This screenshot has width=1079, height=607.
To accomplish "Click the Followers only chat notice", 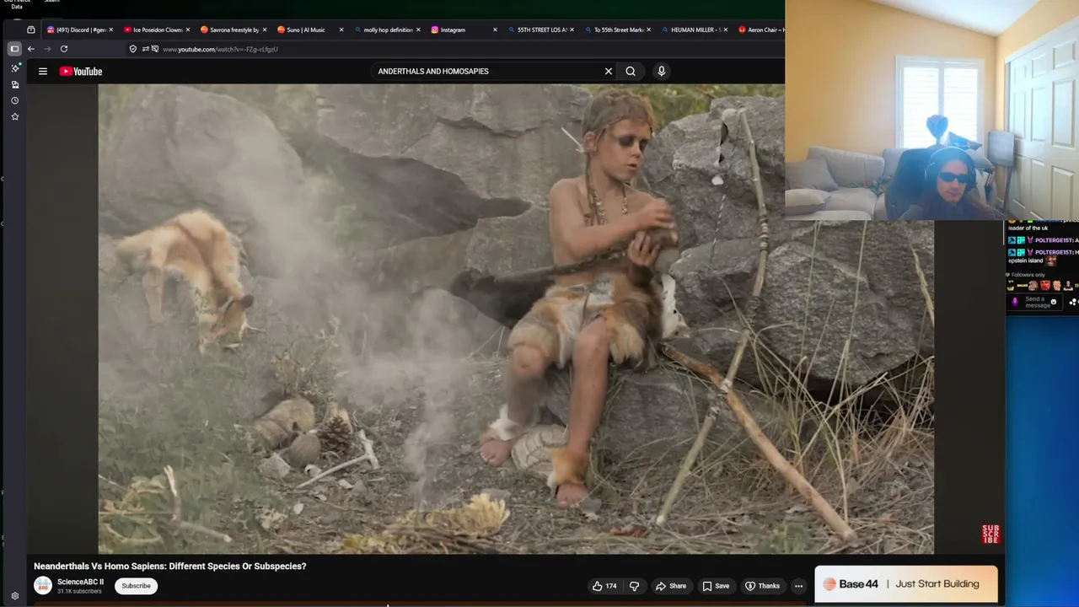I will click(x=1026, y=275).
